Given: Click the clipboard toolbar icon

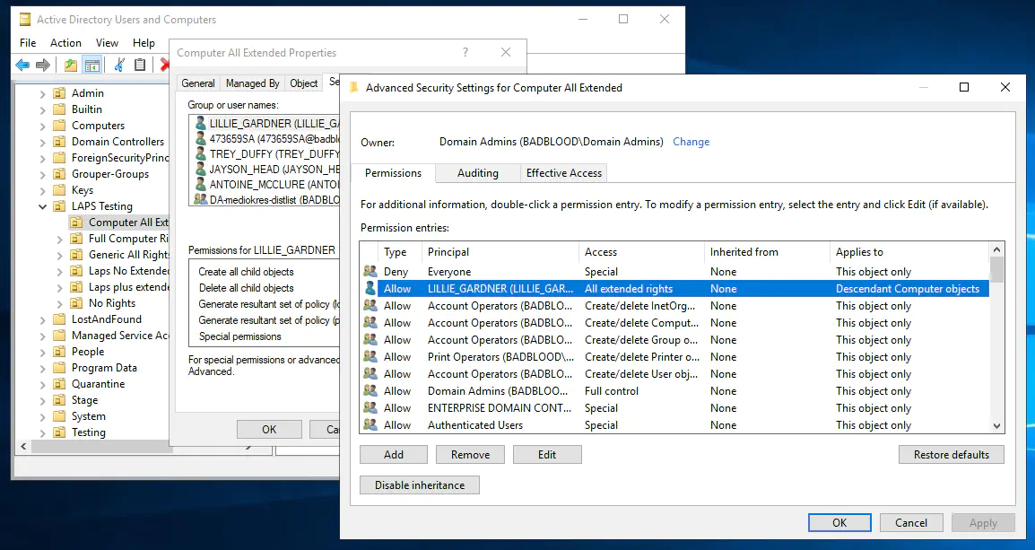Looking at the screenshot, I should [x=140, y=65].
